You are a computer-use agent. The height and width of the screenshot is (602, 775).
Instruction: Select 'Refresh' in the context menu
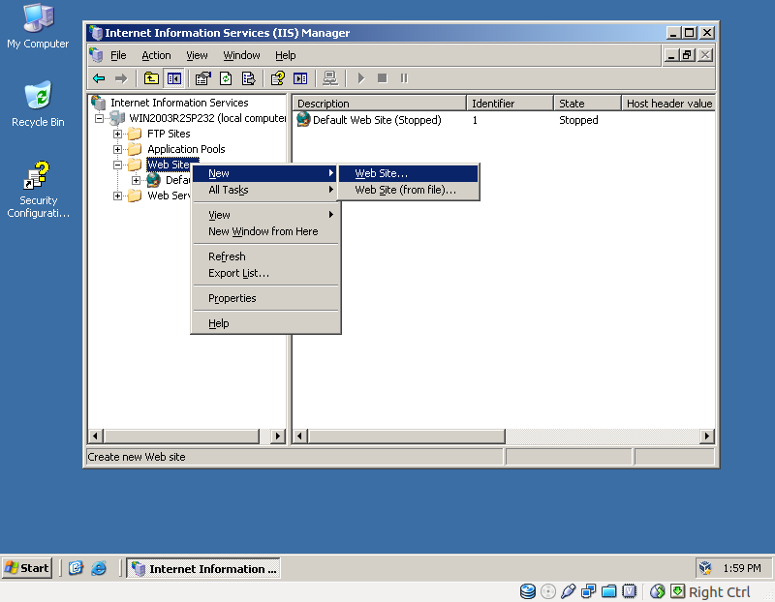(x=264, y=256)
